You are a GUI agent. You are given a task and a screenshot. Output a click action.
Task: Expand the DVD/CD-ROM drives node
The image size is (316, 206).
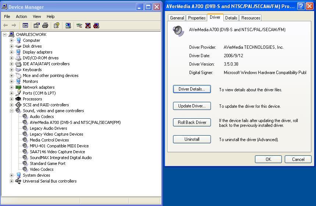tap(11, 58)
